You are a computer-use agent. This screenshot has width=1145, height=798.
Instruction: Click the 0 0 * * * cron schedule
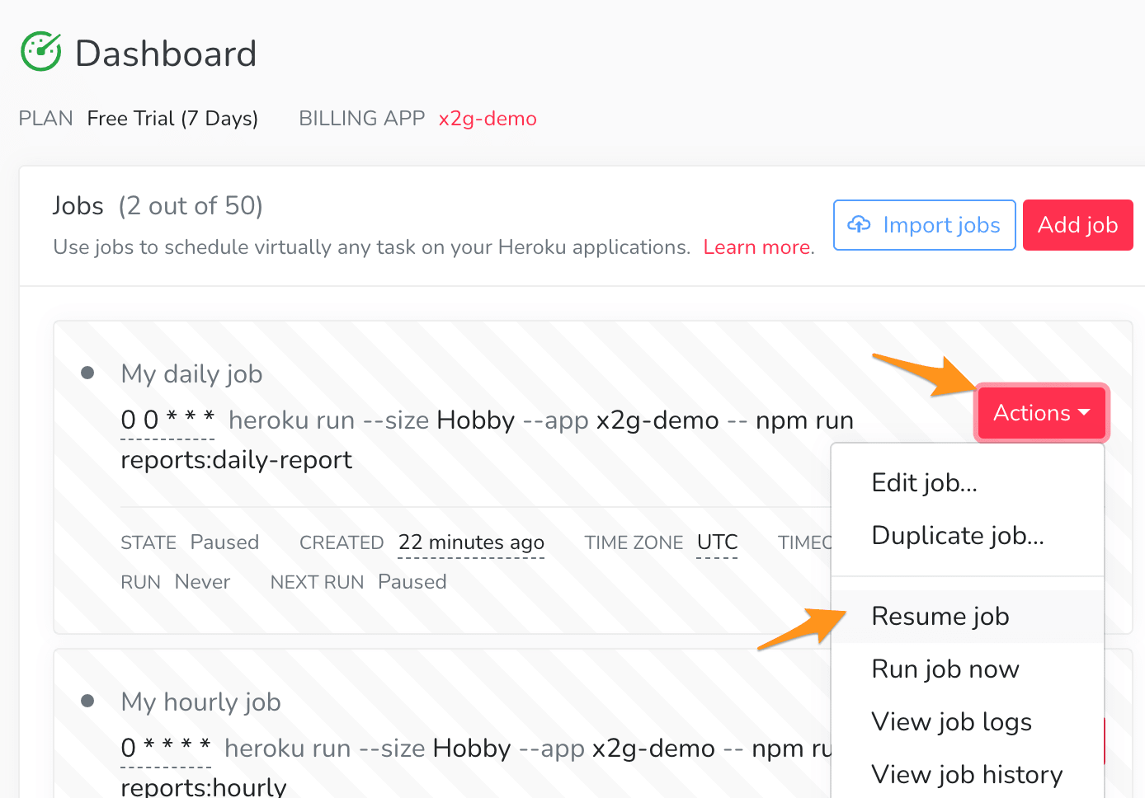click(167, 420)
